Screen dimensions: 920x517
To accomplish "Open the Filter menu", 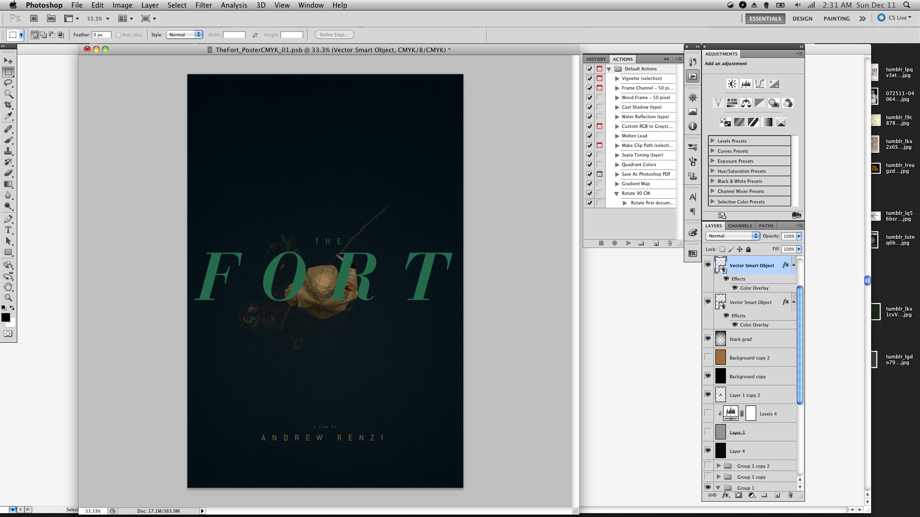I will pos(203,5).
